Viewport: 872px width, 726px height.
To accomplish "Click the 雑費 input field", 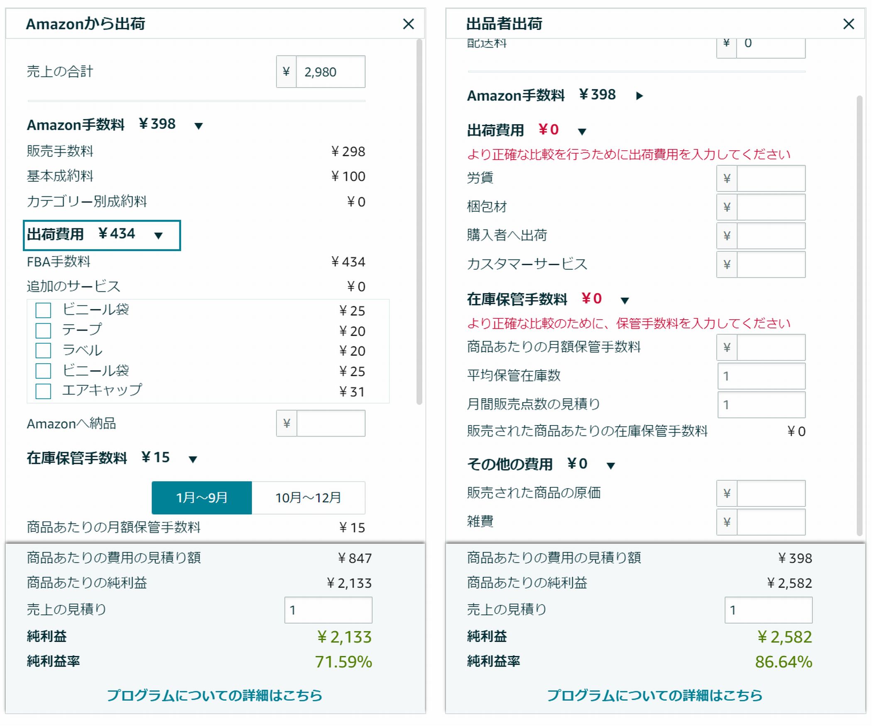I will click(771, 522).
